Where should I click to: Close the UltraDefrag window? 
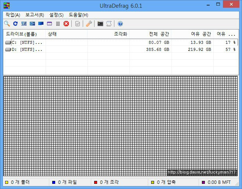click(x=231, y=4)
